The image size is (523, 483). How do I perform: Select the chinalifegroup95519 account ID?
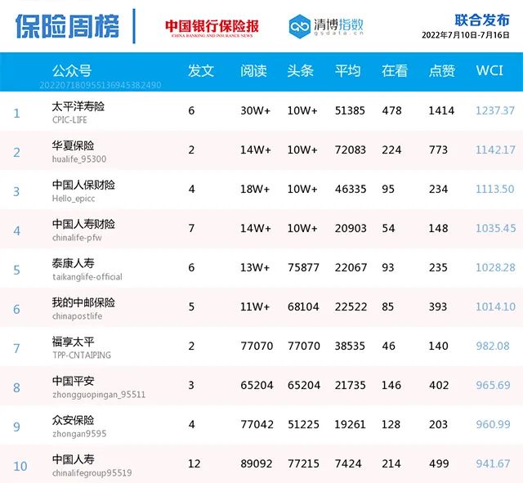92,473
